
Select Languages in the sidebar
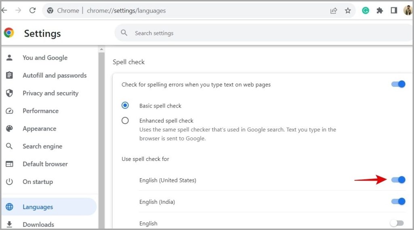point(49,207)
